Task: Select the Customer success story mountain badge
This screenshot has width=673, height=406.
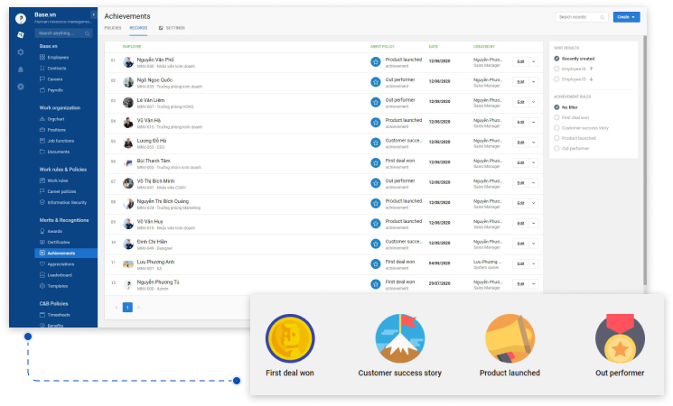Action: coord(400,338)
